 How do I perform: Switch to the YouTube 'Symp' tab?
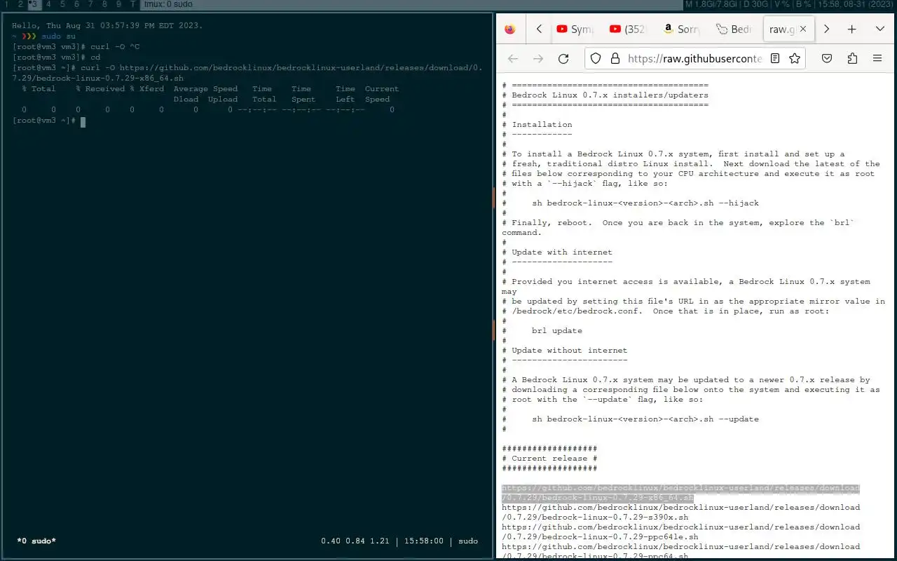coord(575,29)
